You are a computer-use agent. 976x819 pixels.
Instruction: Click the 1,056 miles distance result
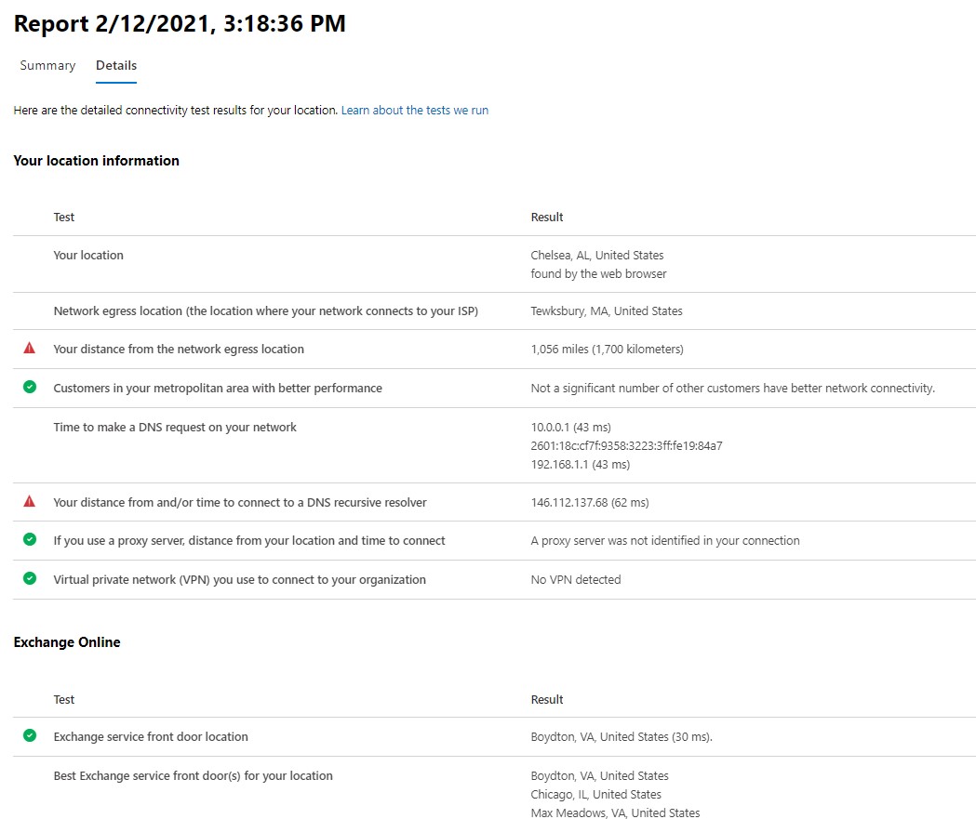click(x=607, y=349)
